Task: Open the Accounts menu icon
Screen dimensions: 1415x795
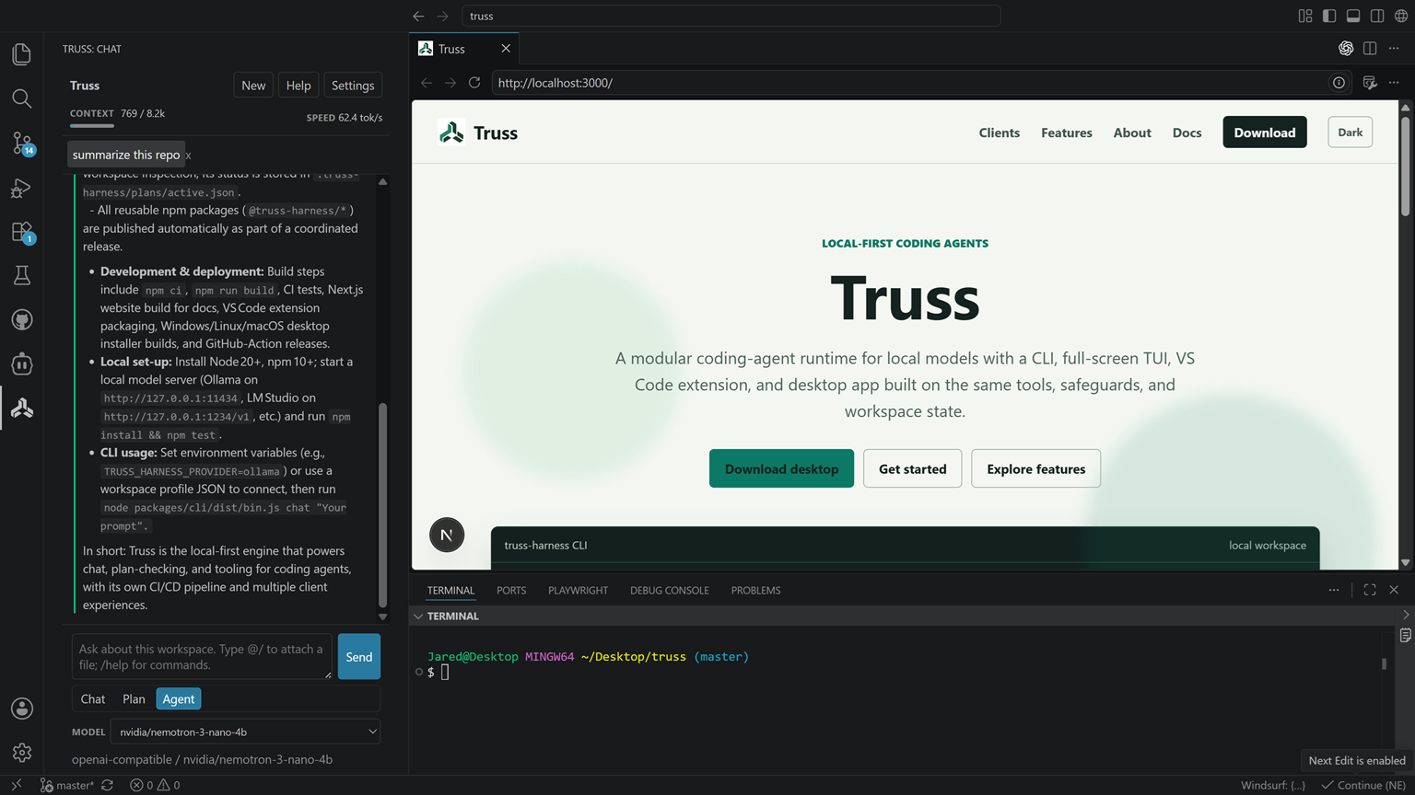Action: [x=21, y=709]
